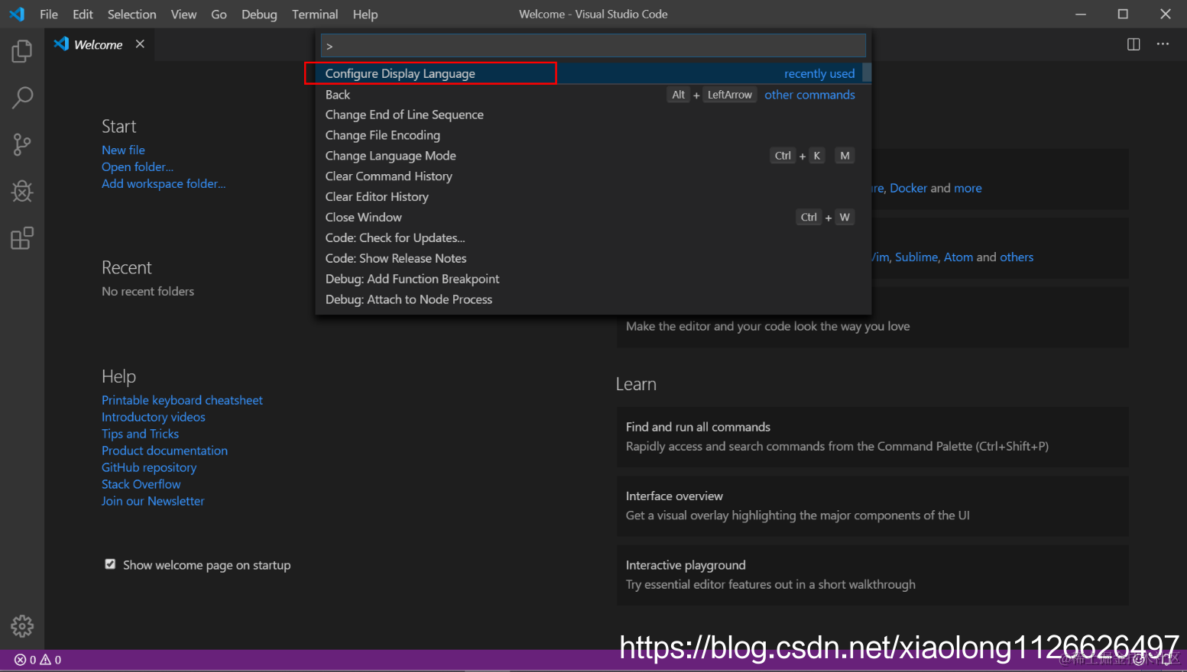Open Interface overview item
Viewport: 1187px width, 672px height.
coord(873,506)
